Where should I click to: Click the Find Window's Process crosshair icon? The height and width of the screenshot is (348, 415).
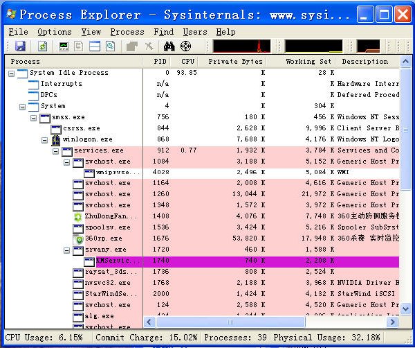185,46
